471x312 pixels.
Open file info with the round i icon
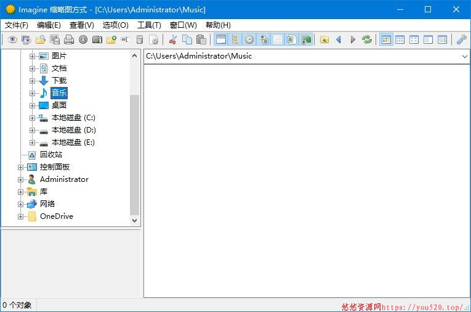click(83, 39)
